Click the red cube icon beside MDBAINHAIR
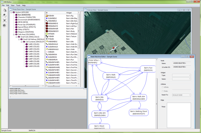201x133 pixels. 47,29
